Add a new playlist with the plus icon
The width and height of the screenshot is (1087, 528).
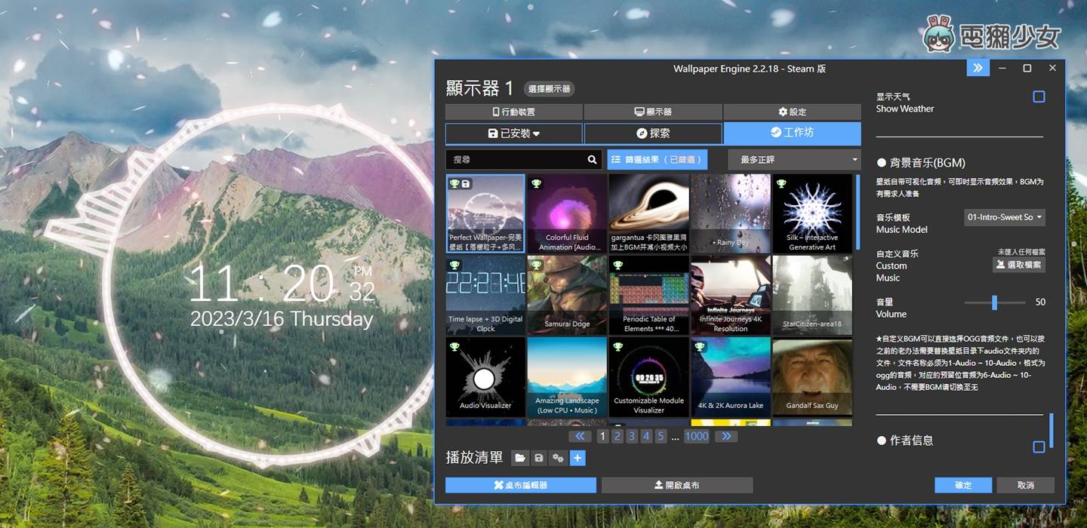577,458
